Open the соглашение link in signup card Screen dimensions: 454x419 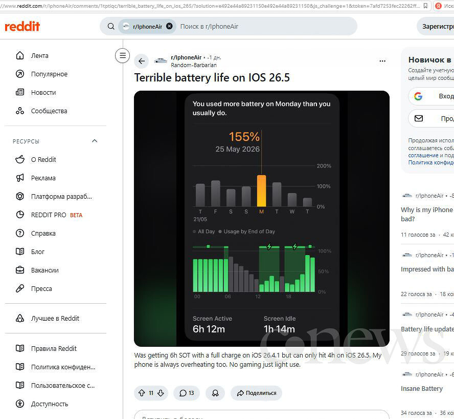tap(423, 155)
